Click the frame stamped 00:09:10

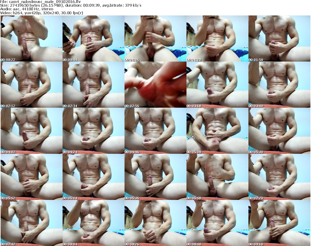coord(279,223)
